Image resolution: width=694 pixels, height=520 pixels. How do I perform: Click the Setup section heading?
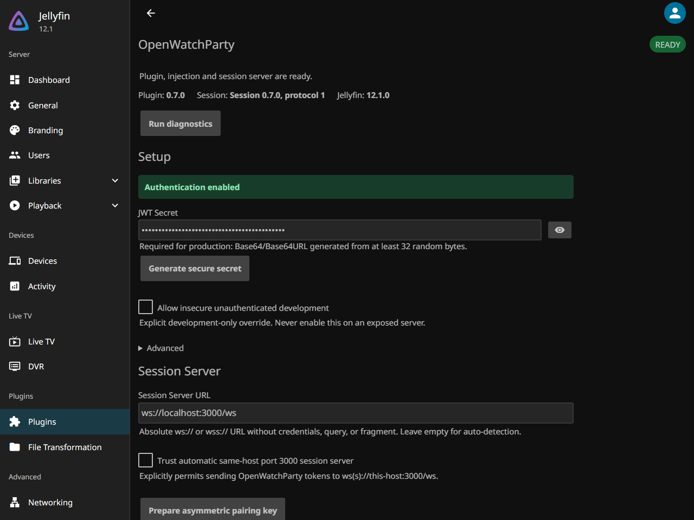[155, 157]
